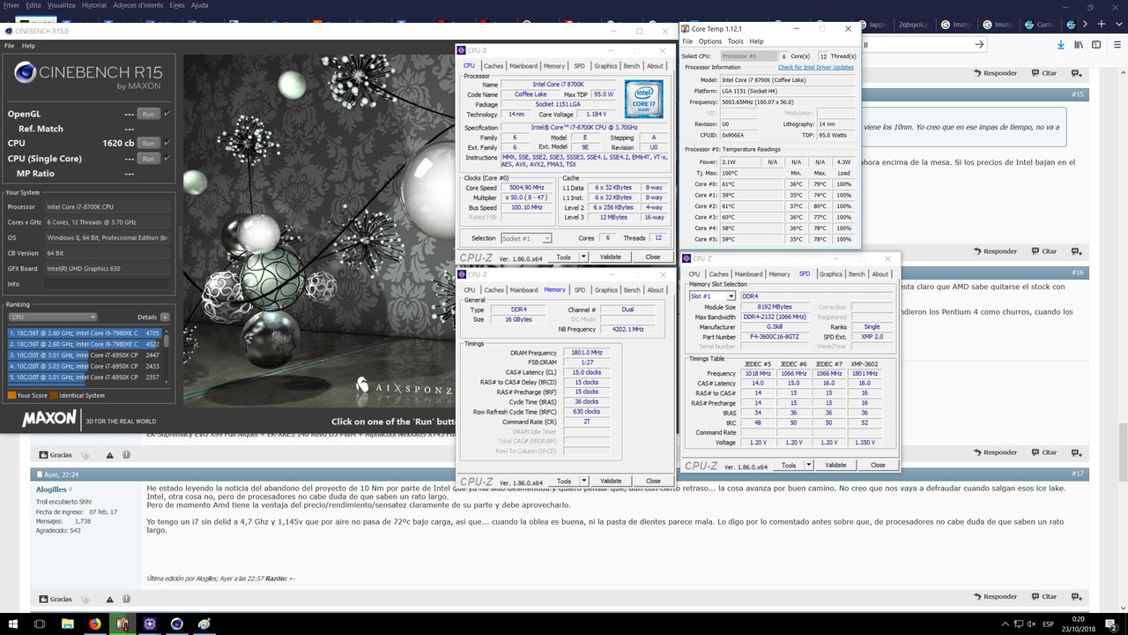The width and height of the screenshot is (1128, 635).
Task: Open Windows Start menu
Action: click(12, 624)
